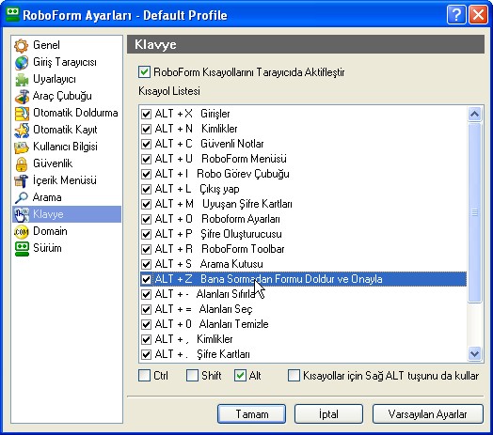Select the Robo Görev Çubuğu row
Viewport: 493px width, 435px height.
(x=303, y=174)
